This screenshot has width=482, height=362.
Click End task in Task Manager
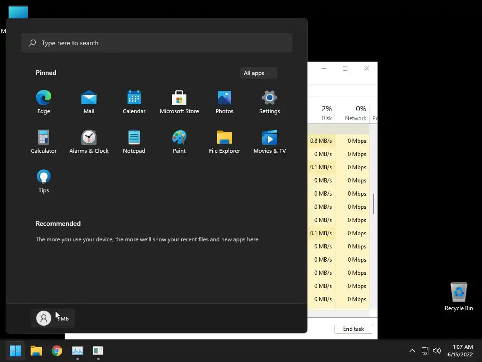pos(353,329)
